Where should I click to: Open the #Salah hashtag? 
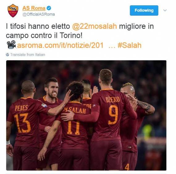pyautogui.click(x=129, y=45)
